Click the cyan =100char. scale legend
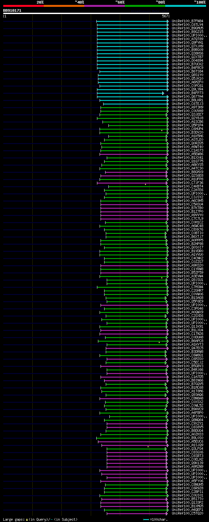This screenshot has width=209, height=522. 155,519
